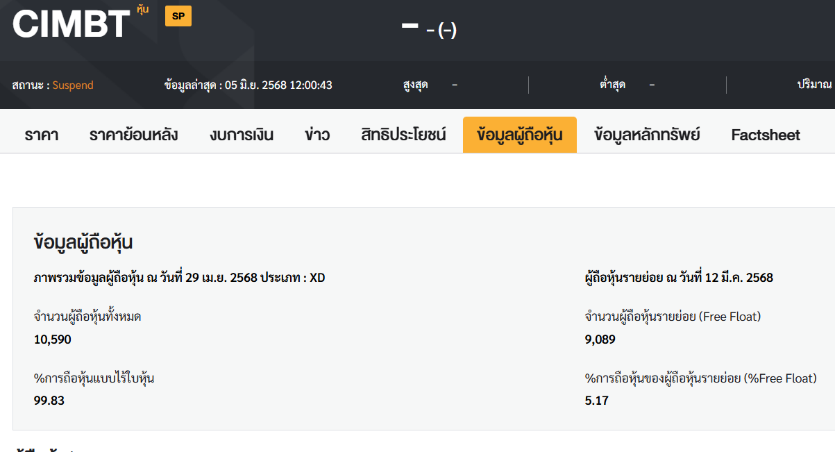Click the %Free Float value 5.17

(x=597, y=401)
